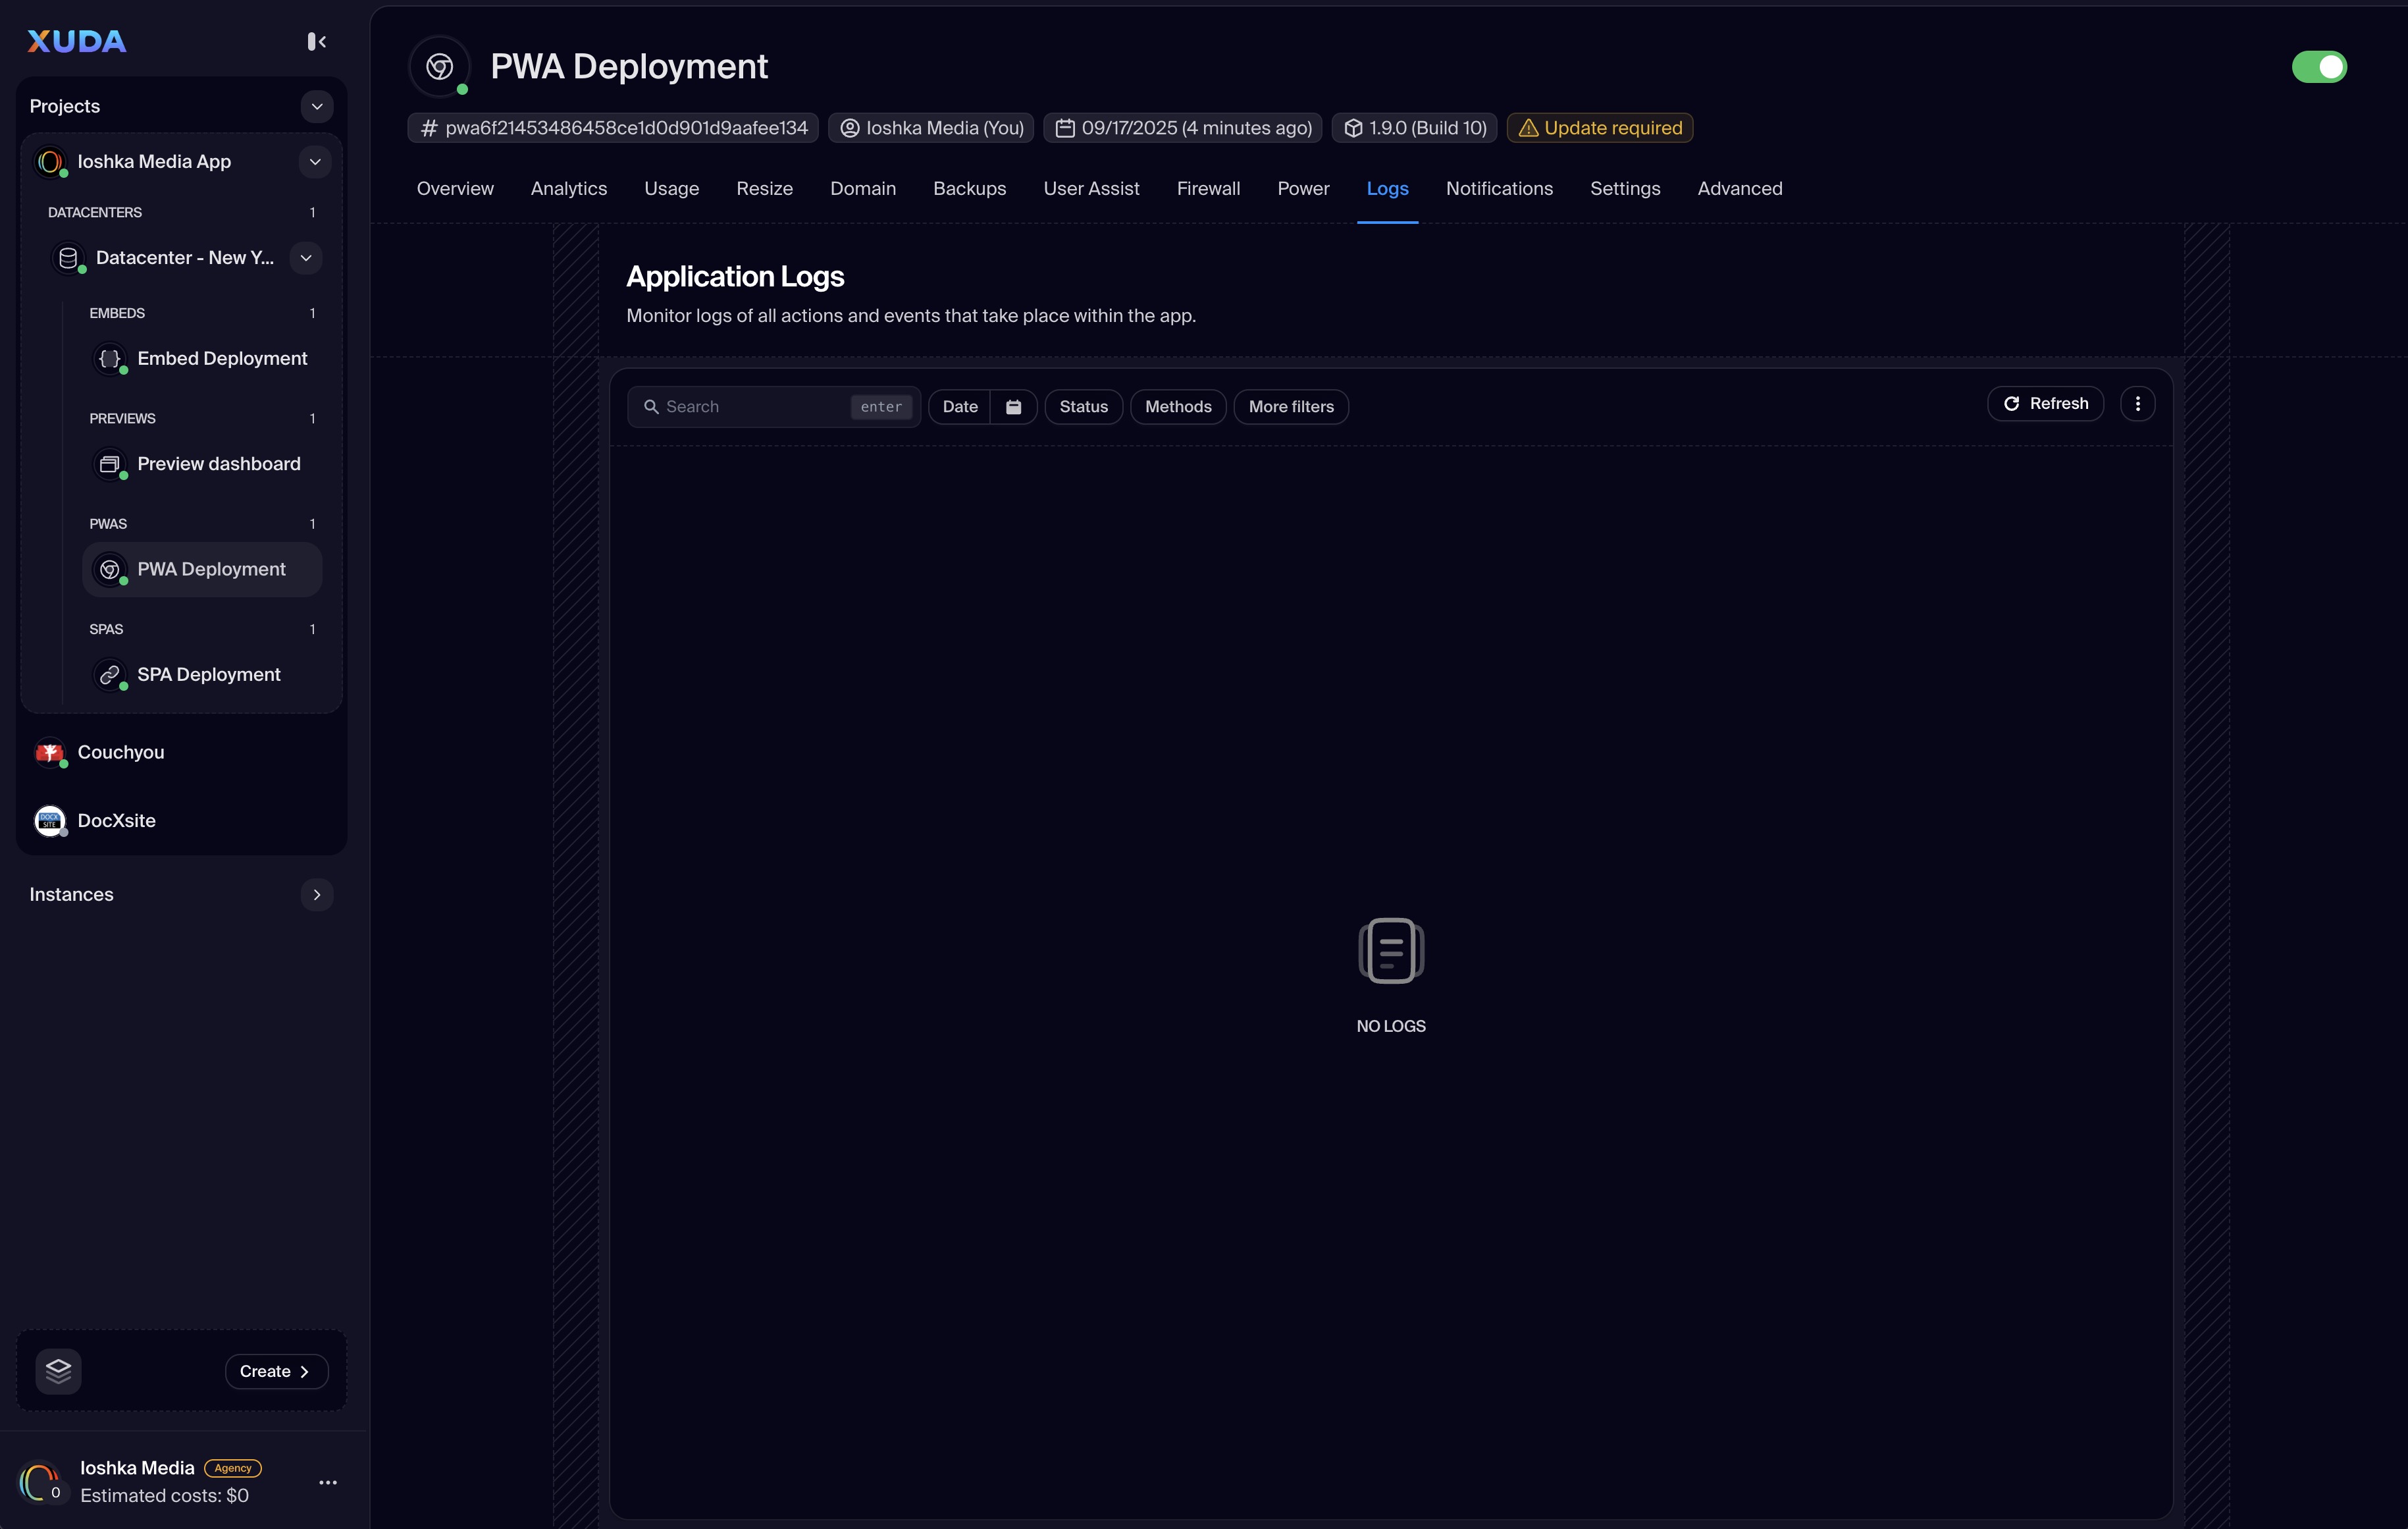The height and width of the screenshot is (1529, 2408).
Task: Collapse the Projects section chevron
Action: [x=316, y=106]
